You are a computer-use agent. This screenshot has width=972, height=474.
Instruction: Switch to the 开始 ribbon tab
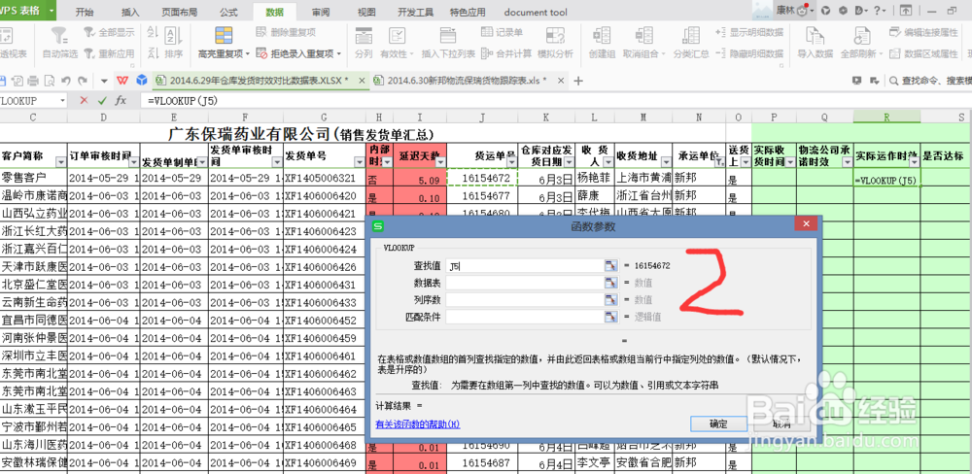coord(85,12)
